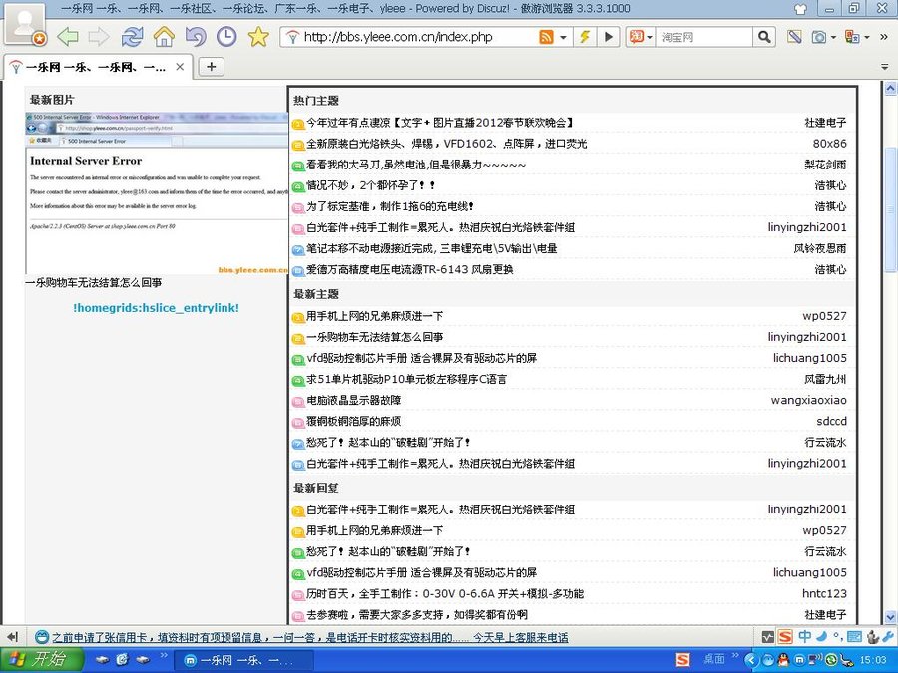Viewport: 898px width, 673px height.
Task: Open thread 电脑液晶显示器故障
Action: coord(353,400)
